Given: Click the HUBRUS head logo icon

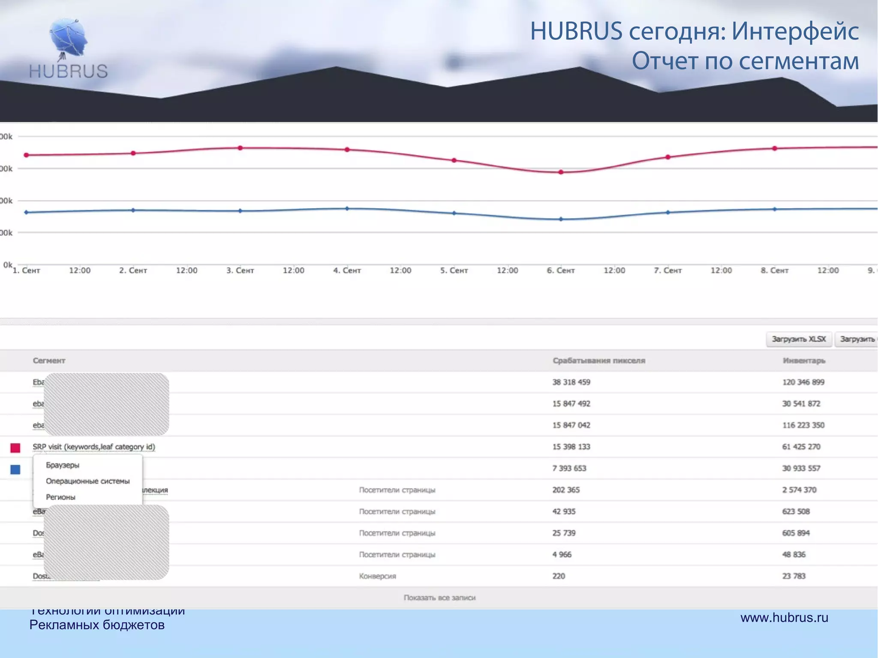Looking at the screenshot, I should pyautogui.click(x=69, y=40).
